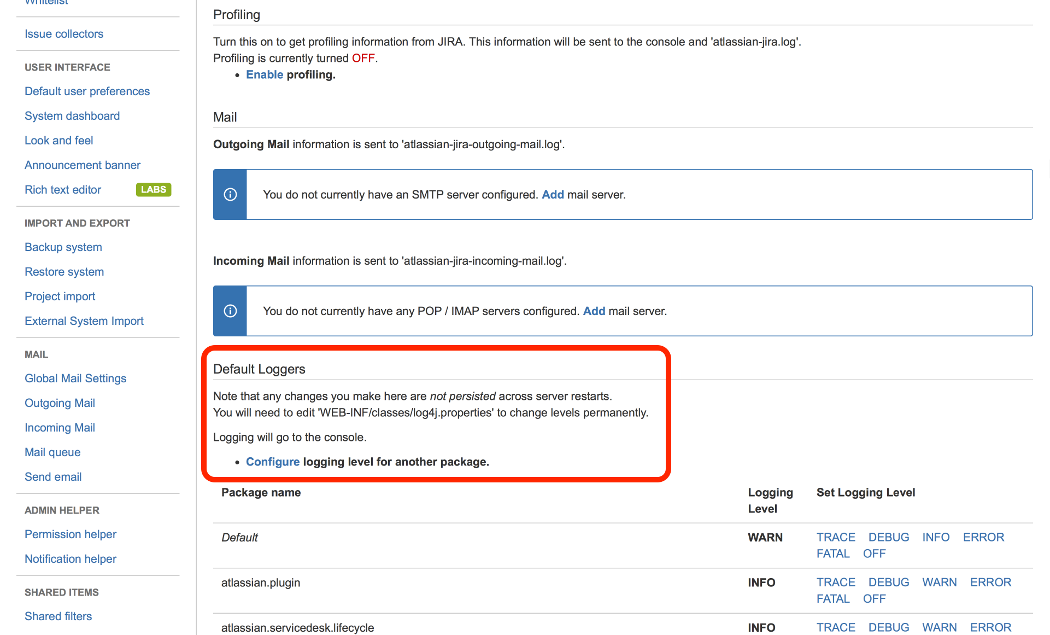
Task: Open the Mail queue page
Action: (x=52, y=452)
